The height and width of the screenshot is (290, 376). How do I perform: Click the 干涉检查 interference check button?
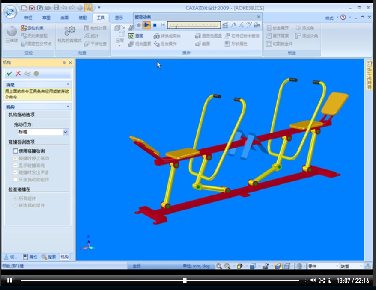click(95, 44)
